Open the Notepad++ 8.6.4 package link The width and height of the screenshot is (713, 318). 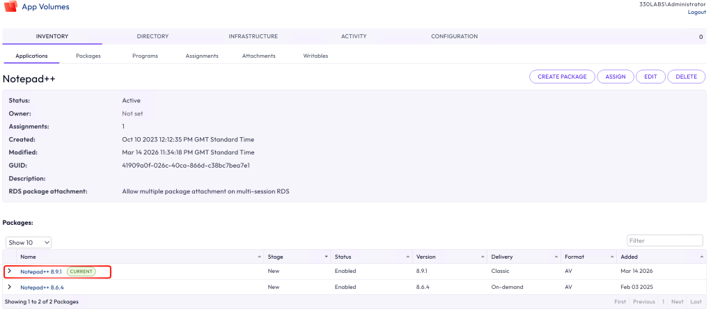pos(42,287)
